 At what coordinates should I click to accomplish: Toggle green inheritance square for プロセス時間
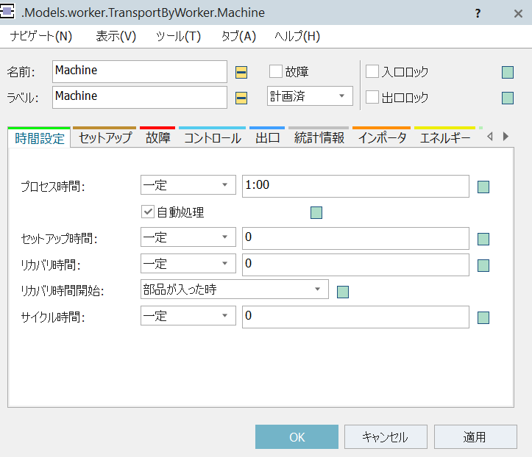(x=483, y=187)
